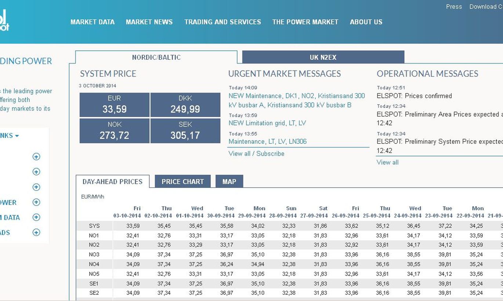Expand the plus icon beside ADS item

click(x=36, y=232)
